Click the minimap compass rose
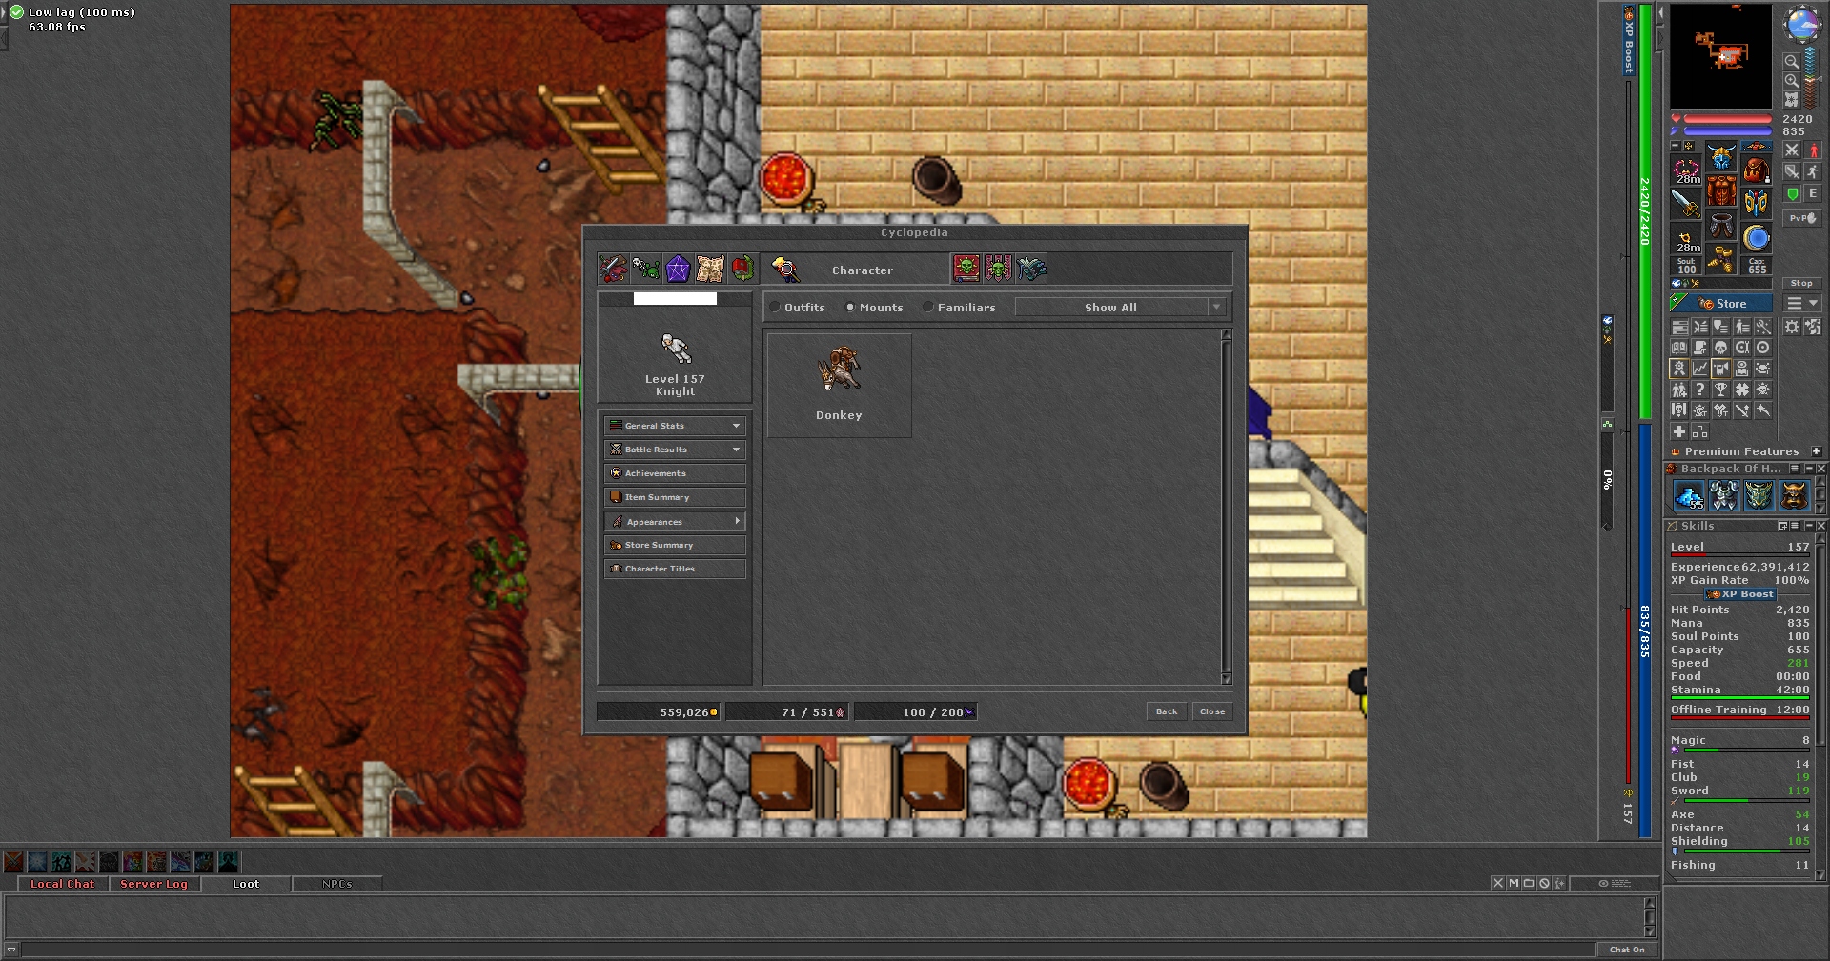 tap(1801, 24)
